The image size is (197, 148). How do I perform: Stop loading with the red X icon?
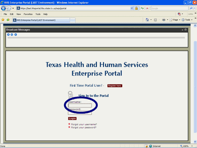click(x=147, y=8)
